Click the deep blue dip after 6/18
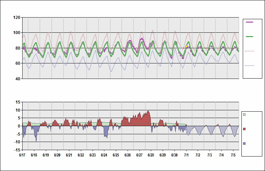The height and width of the screenshot is (171, 265). point(36,140)
